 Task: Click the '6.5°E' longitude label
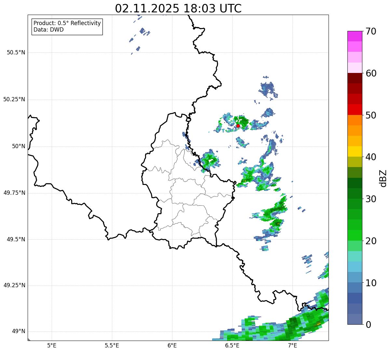coord(232,345)
